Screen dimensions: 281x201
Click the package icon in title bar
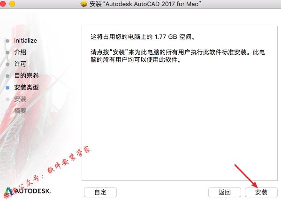[84, 4]
